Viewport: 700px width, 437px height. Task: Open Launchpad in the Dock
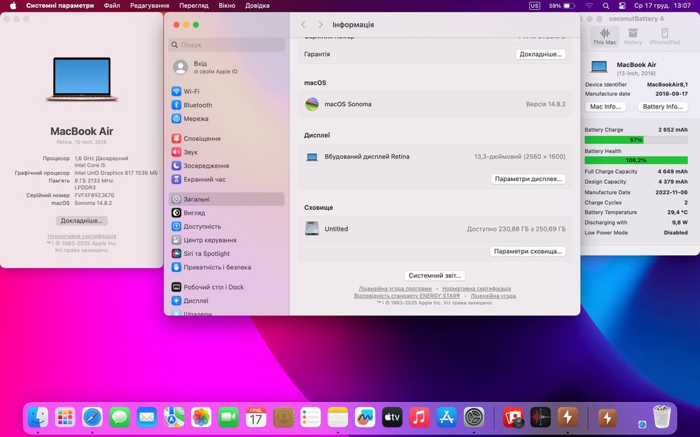tap(65, 418)
